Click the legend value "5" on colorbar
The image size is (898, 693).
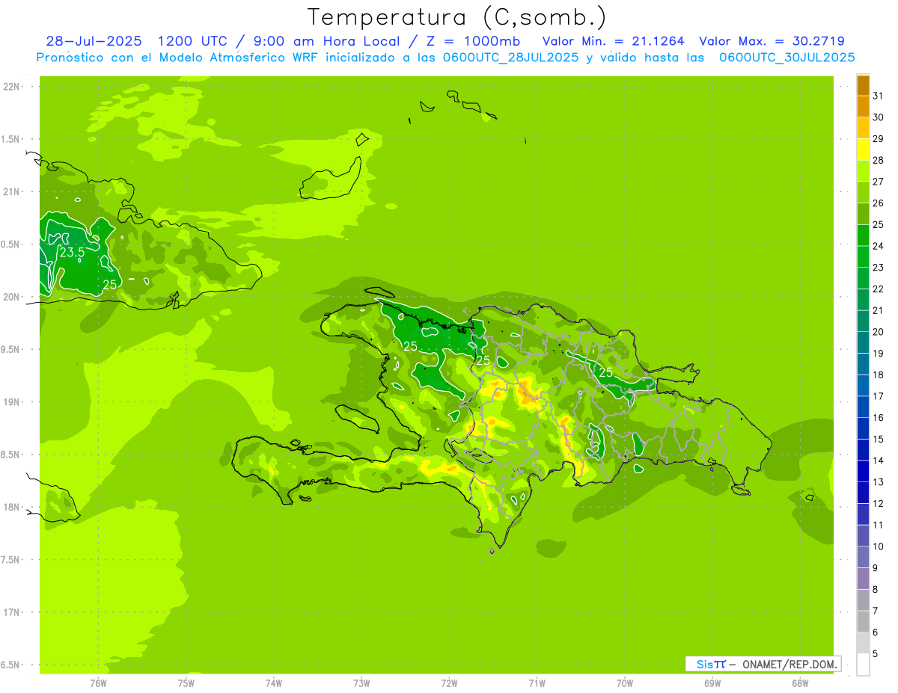876,654
